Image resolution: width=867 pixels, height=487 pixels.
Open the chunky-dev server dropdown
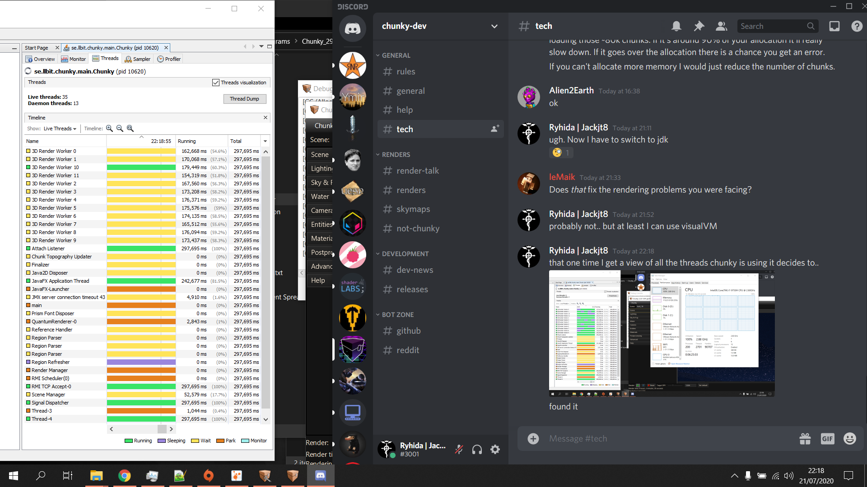[x=494, y=26]
